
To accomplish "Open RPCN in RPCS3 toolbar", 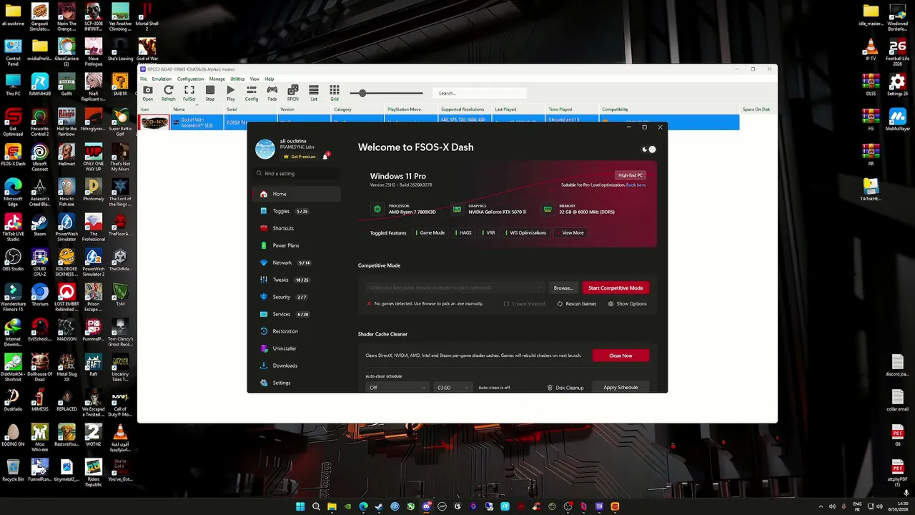I will pyautogui.click(x=293, y=93).
